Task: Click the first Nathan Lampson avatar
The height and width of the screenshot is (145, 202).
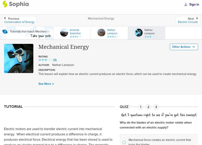Action: point(101,33)
